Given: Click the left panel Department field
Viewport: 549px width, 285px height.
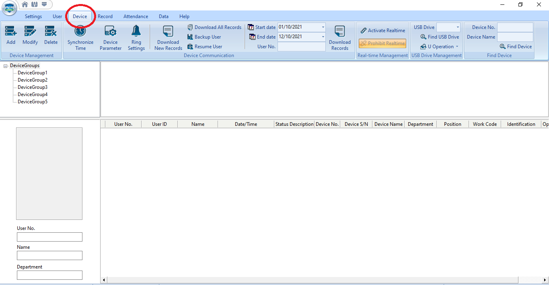Looking at the screenshot, I should point(49,275).
